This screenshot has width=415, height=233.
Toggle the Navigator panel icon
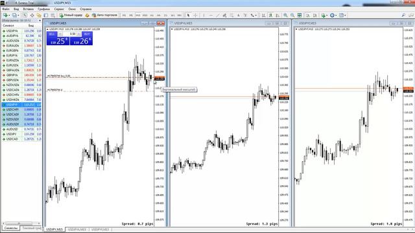39,16
